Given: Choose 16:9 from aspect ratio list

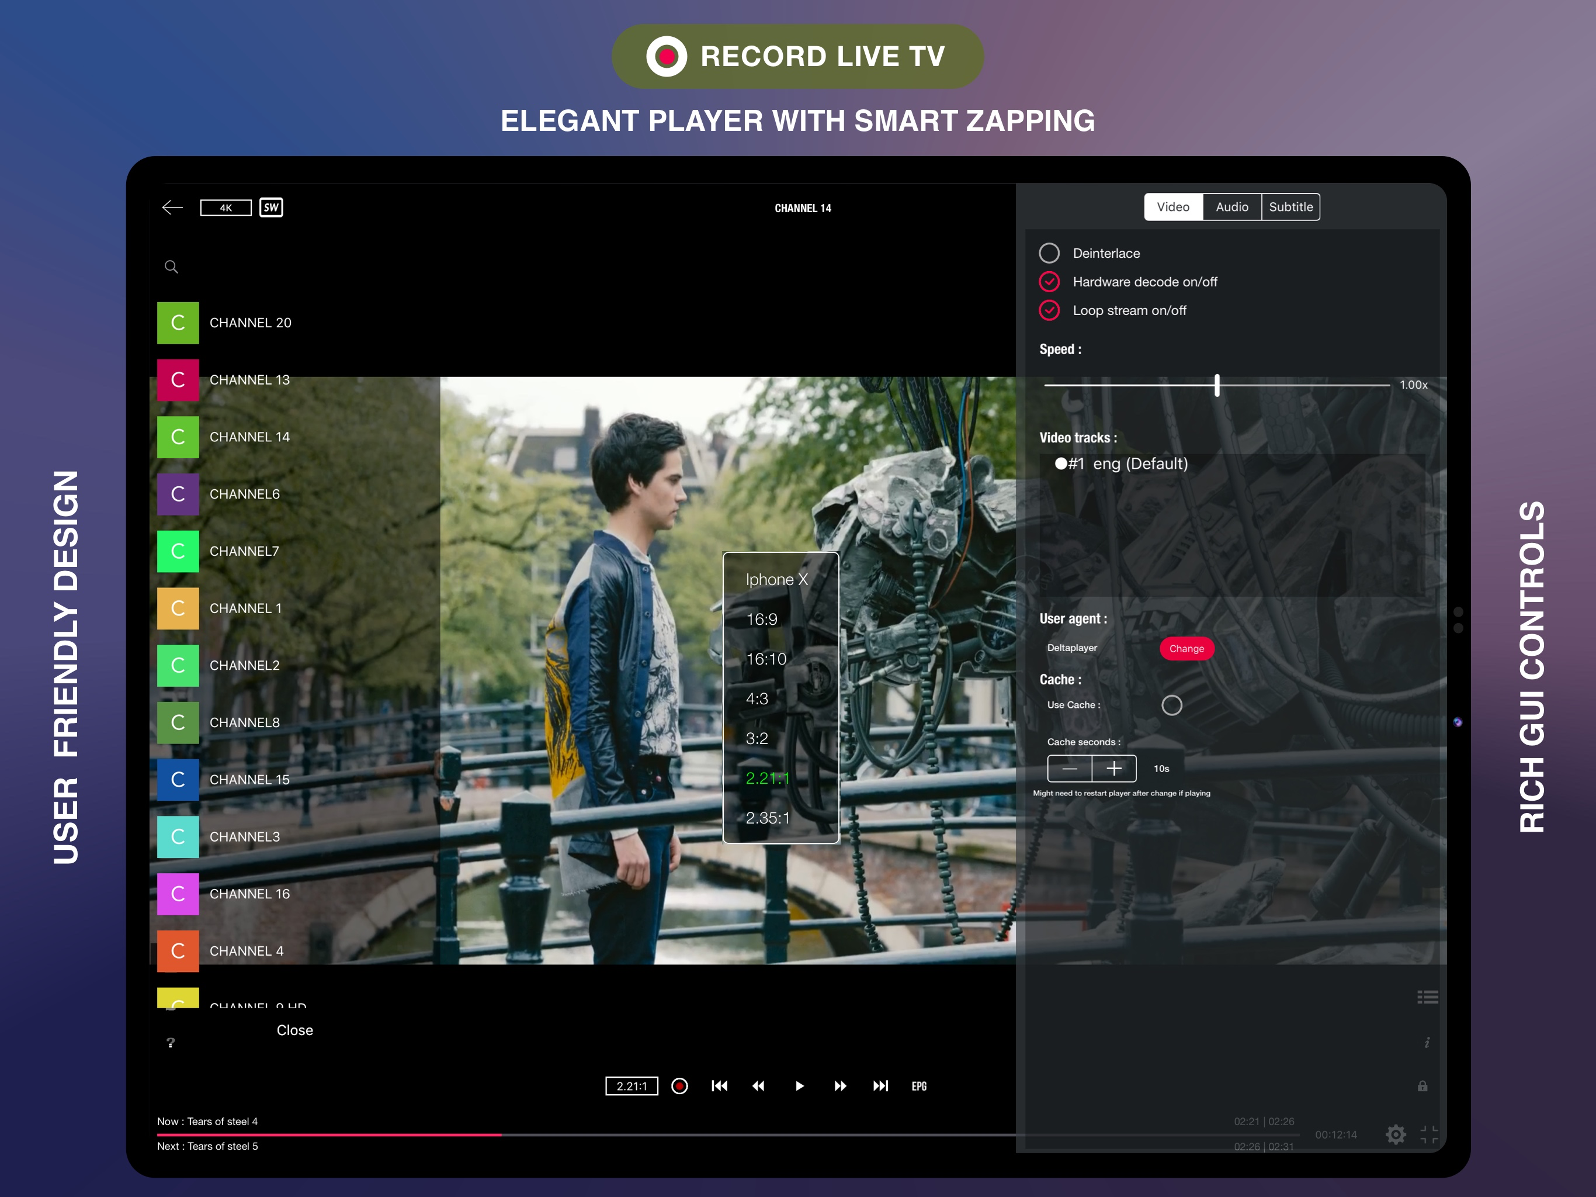Looking at the screenshot, I should point(762,620).
